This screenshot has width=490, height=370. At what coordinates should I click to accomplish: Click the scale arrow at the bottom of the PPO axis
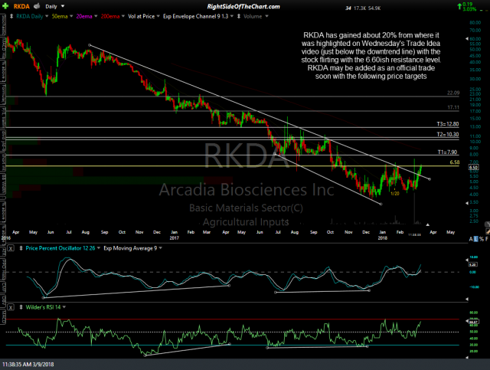pyautogui.click(x=467, y=299)
